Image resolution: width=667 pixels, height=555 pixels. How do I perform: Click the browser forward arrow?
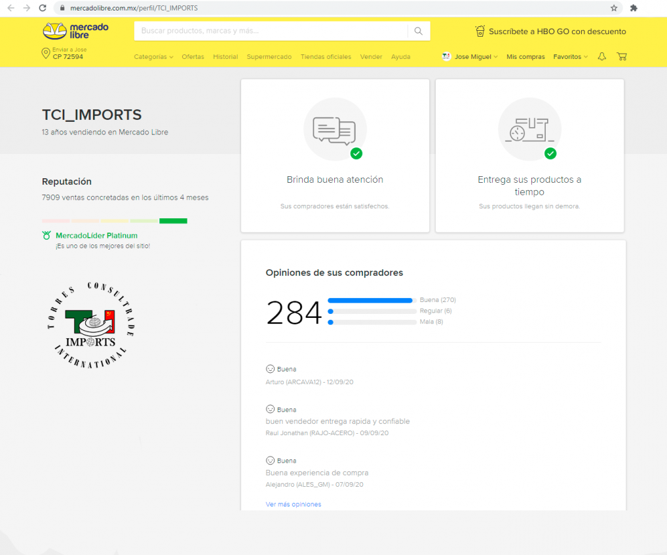point(27,8)
